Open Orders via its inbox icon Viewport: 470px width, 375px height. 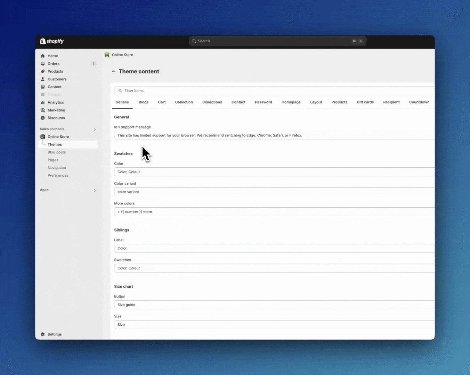tap(43, 64)
